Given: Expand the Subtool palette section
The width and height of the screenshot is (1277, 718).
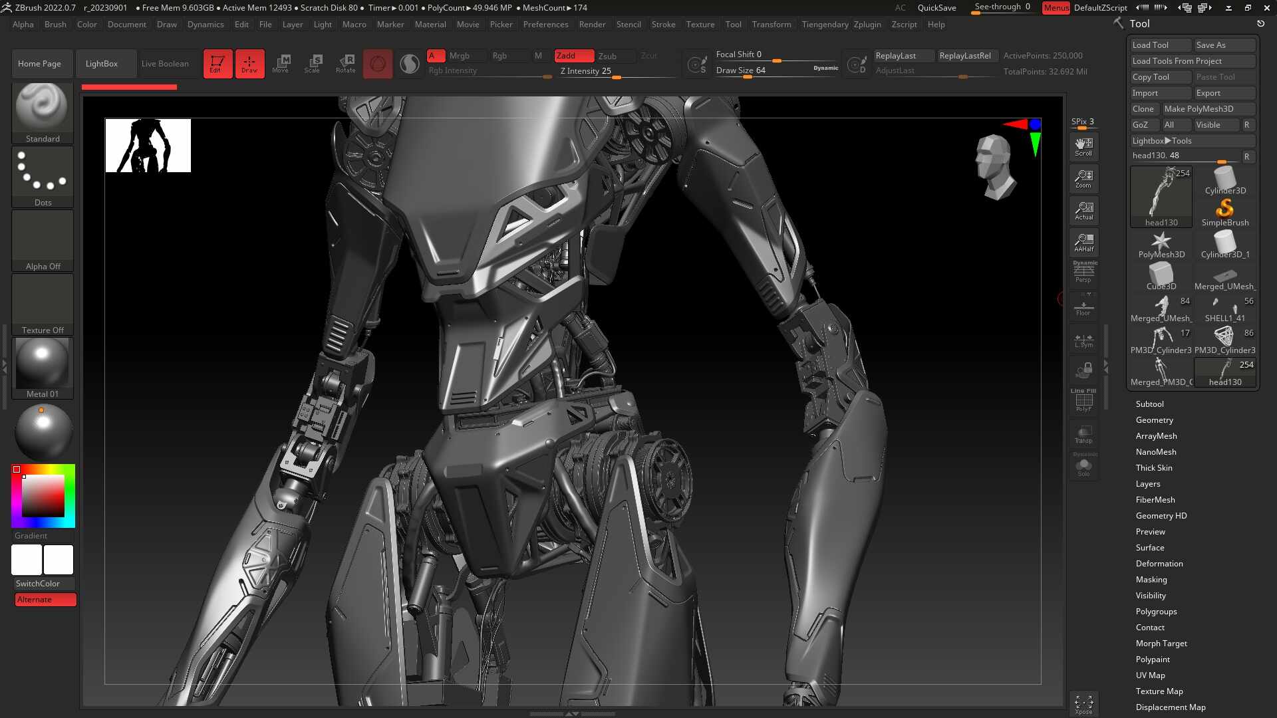Looking at the screenshot, I should [1149, 404].
